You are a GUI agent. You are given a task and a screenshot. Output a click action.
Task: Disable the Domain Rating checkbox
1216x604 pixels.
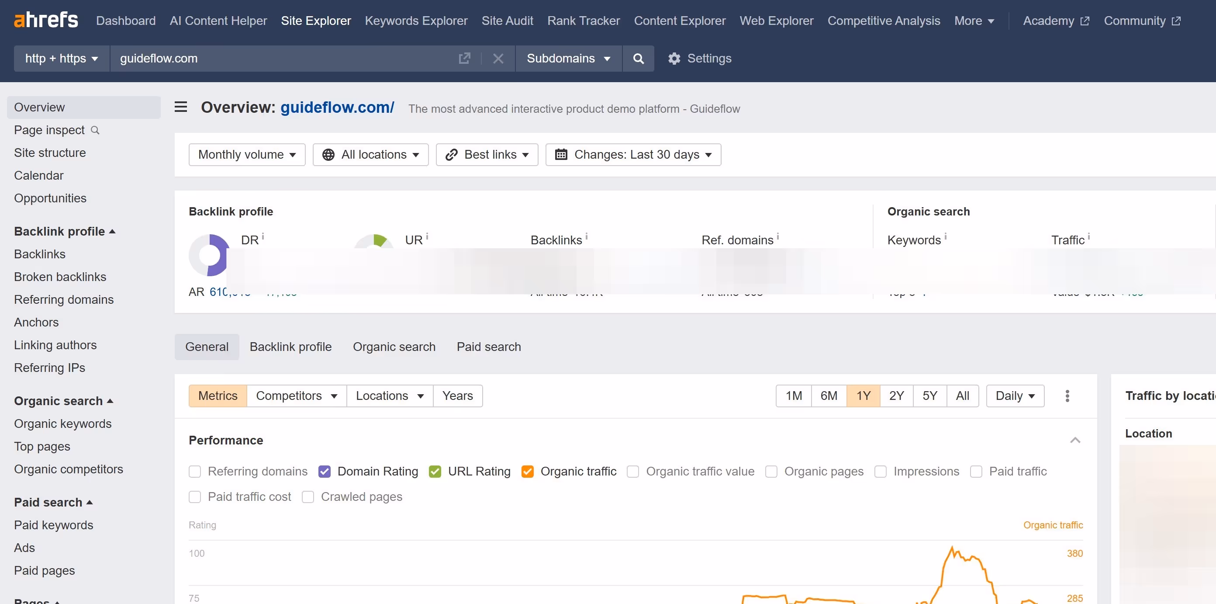[x=324, y=471]
